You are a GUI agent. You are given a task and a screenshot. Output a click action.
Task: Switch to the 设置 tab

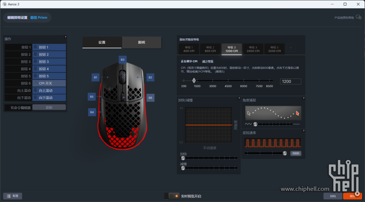tap(102, 42)
